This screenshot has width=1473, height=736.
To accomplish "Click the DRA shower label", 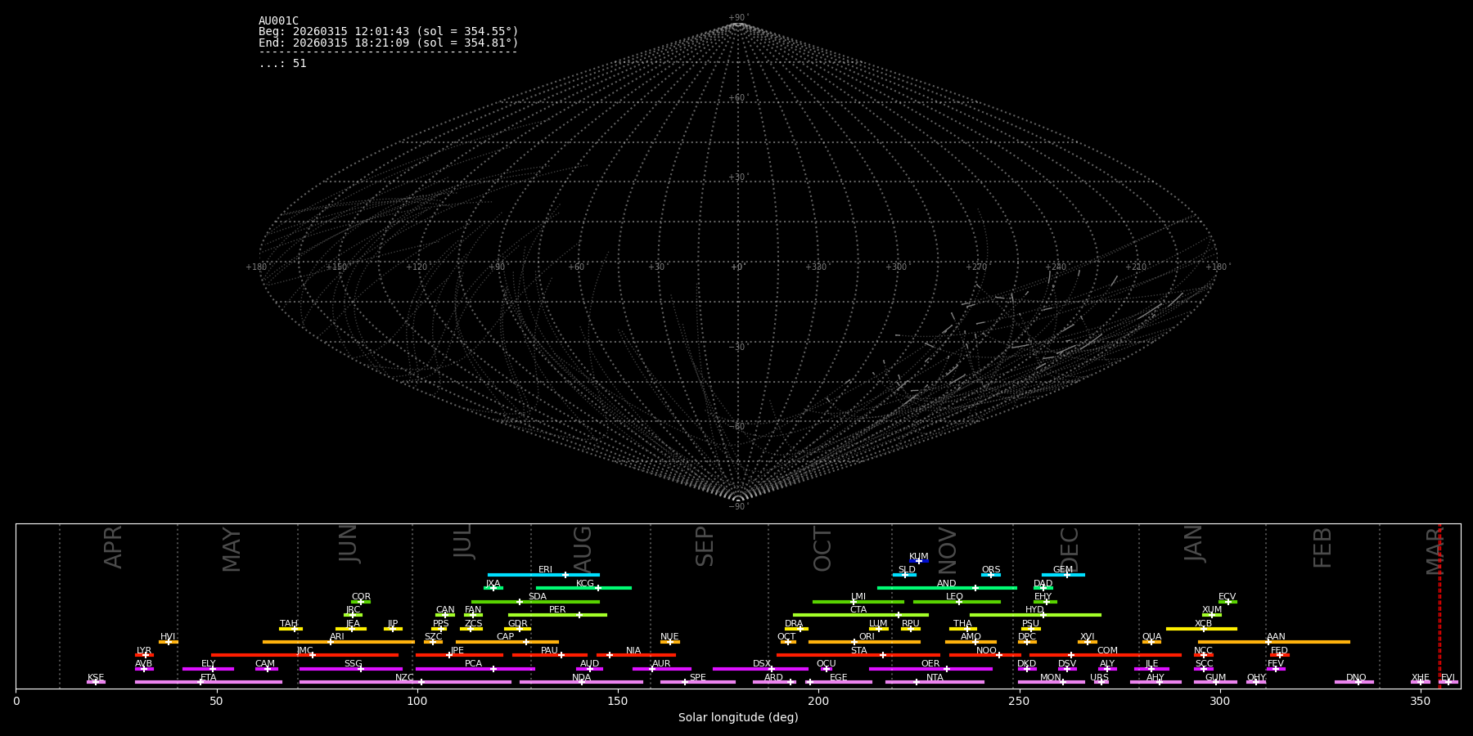I will (x=794, y=624).
